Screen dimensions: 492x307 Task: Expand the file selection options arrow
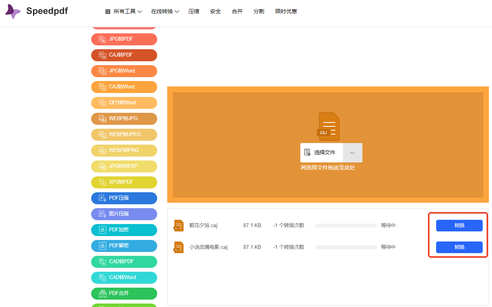[x=352, y=152]
